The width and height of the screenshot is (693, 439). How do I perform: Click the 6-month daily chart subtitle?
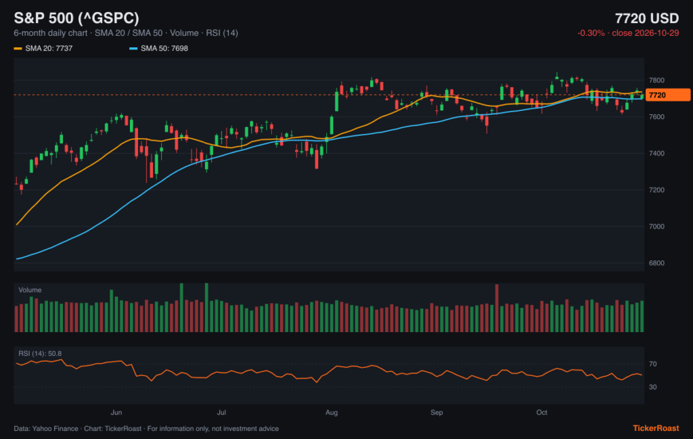tap(125, 33)
